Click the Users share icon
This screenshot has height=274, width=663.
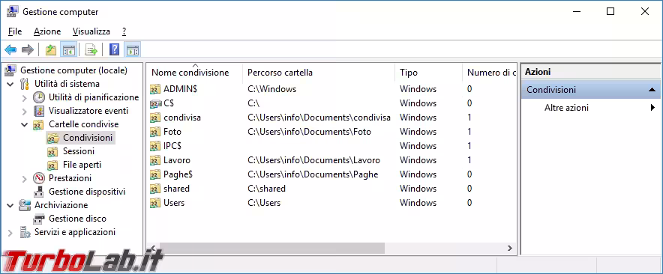tap(155, 203)
